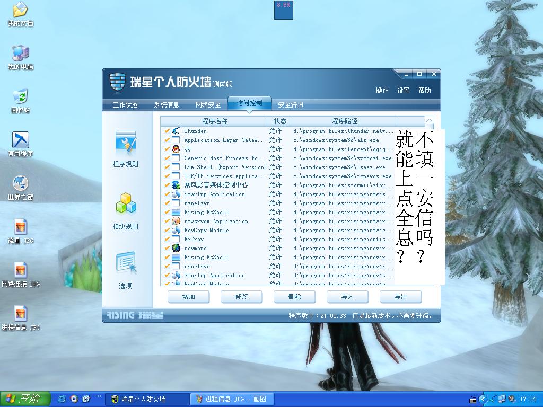Click the 增加 add button
The width and height of the screenshot is (543, 407).
tap(188, 297)
